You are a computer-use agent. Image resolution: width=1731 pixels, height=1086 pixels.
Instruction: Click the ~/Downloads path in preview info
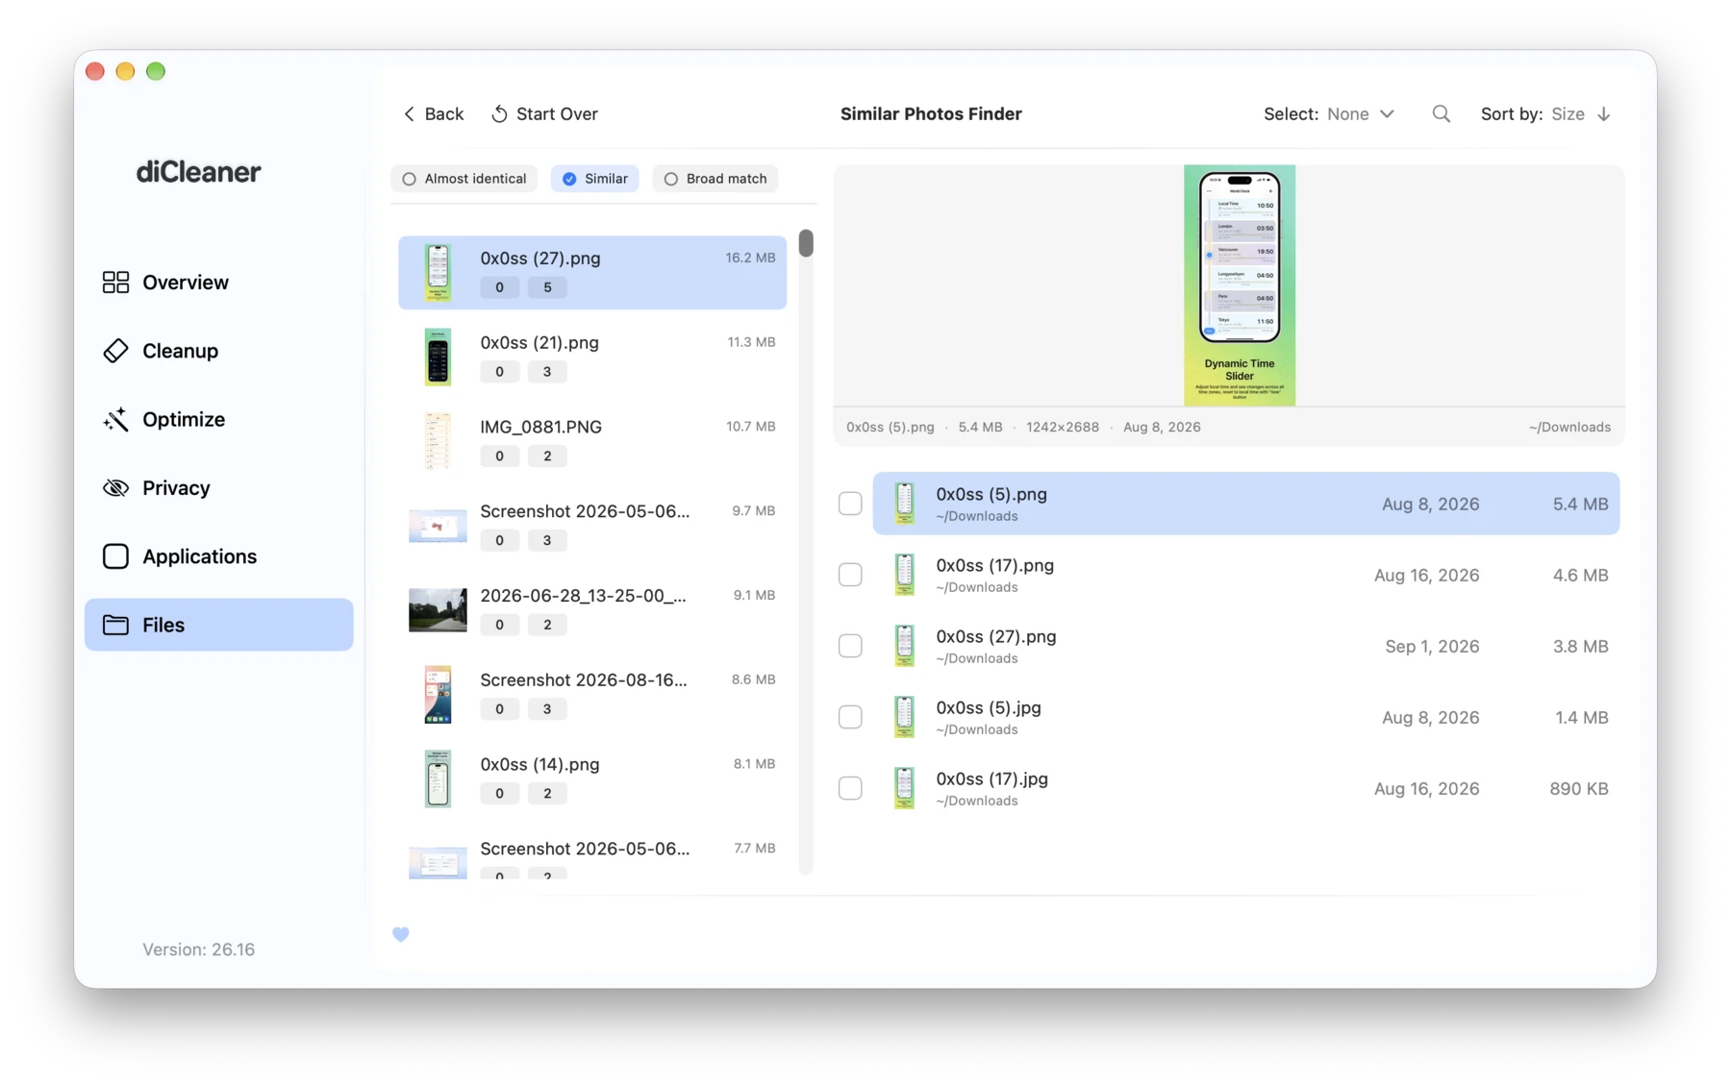tap(1569, 427)
